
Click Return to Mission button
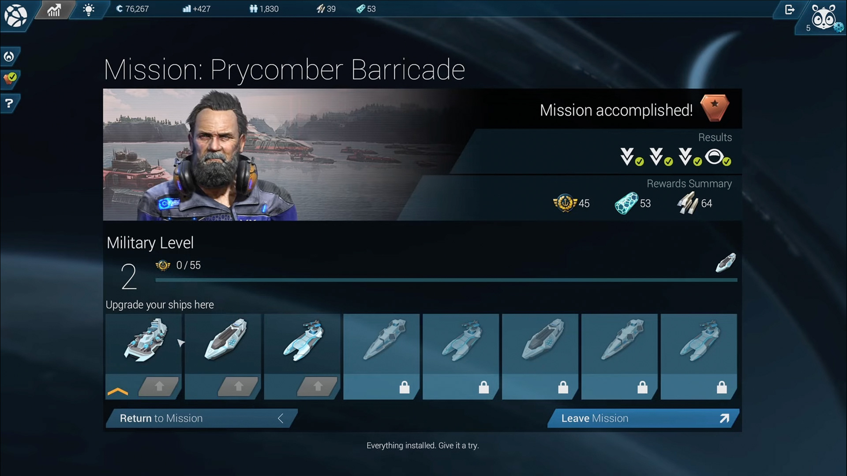click(201, 418)
